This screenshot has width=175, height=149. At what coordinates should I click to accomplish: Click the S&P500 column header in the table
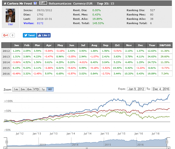coord(165,45)
